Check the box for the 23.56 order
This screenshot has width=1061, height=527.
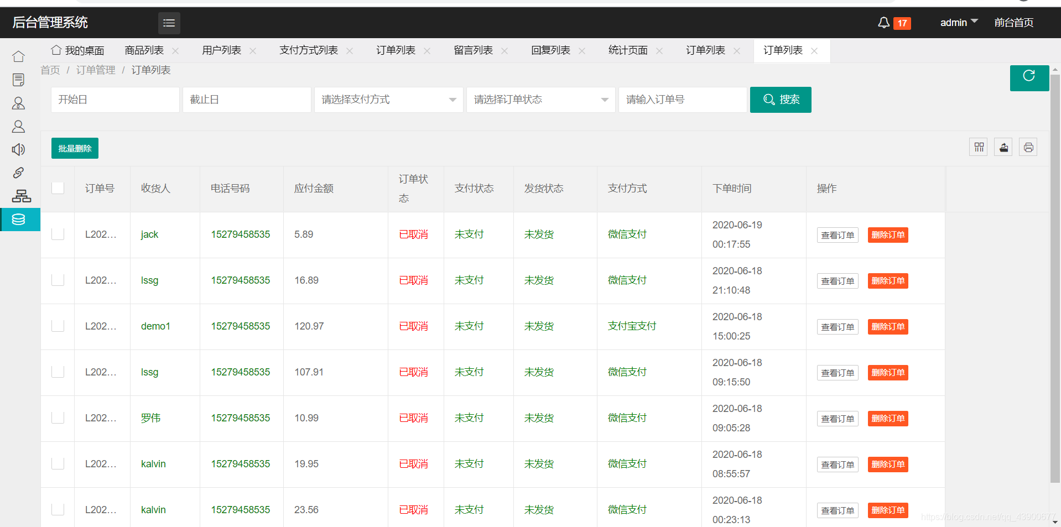(x=58, y=509)
